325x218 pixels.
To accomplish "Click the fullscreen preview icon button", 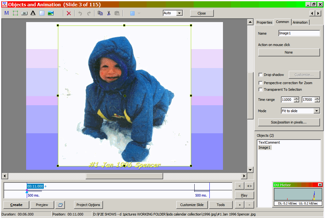I will coord(60,205).
